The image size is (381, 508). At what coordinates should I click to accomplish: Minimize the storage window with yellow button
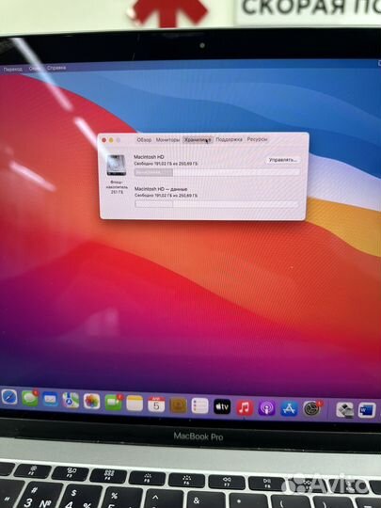click(x=111, y=140)
